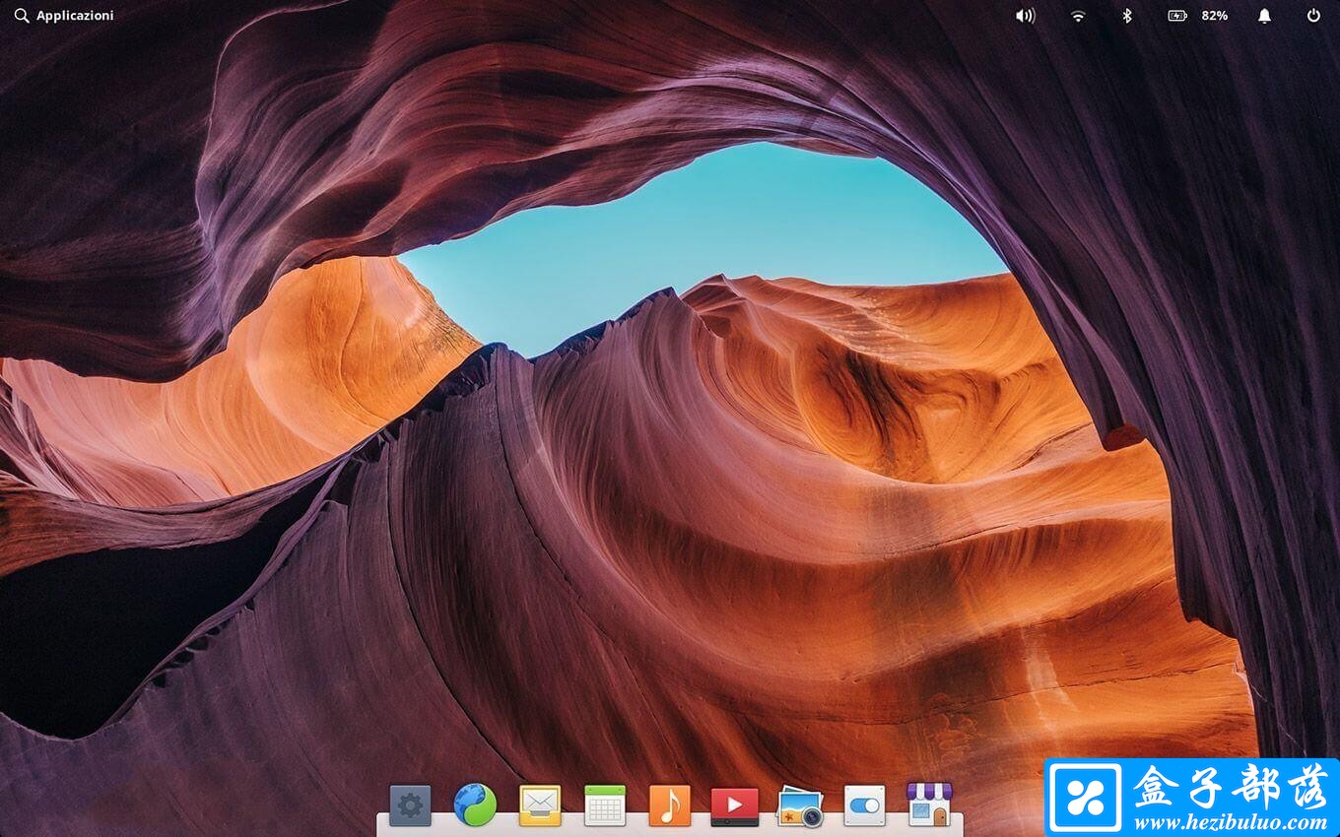Launch the AppCenter store icon in dock
The width and height of the screenshot is (1340, 837).
point(929,805)
